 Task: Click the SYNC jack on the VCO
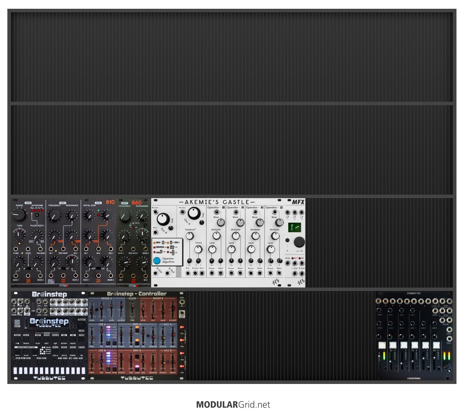28,249
